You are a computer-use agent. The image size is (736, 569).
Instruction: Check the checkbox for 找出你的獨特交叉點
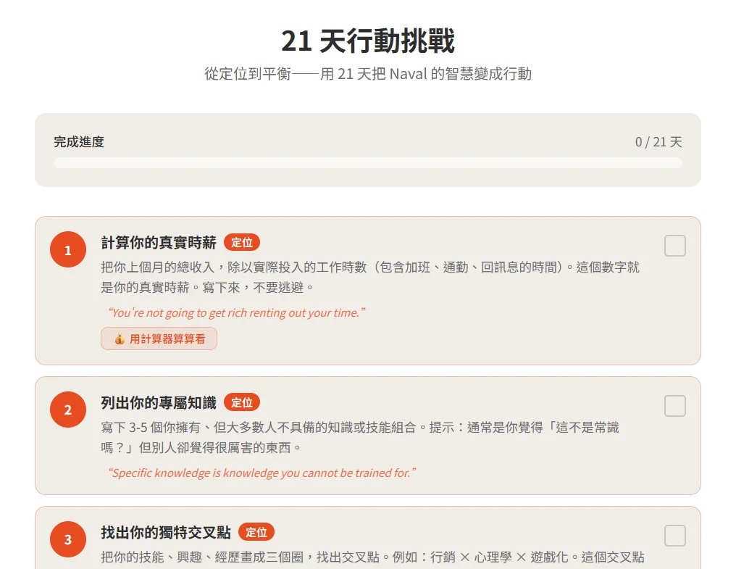point(674,536)
